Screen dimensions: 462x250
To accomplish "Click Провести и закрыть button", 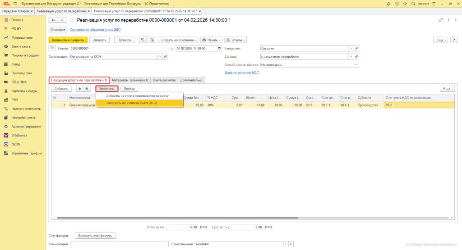I will point(68,40).
